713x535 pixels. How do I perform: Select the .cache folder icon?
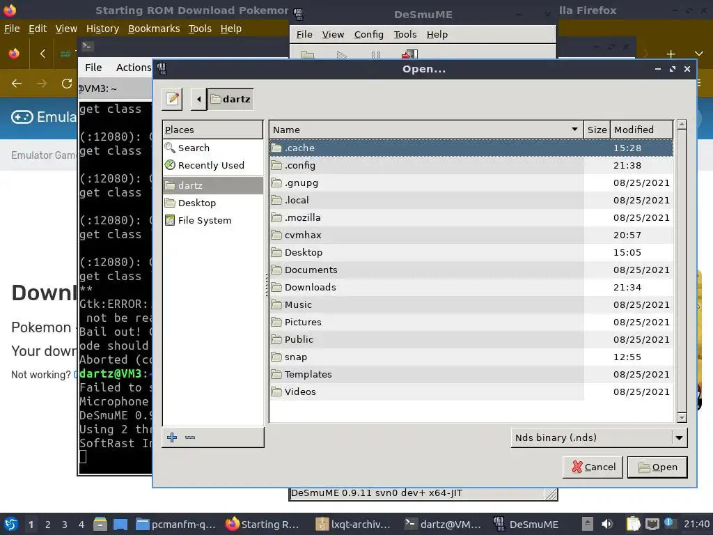click(276, 148)
